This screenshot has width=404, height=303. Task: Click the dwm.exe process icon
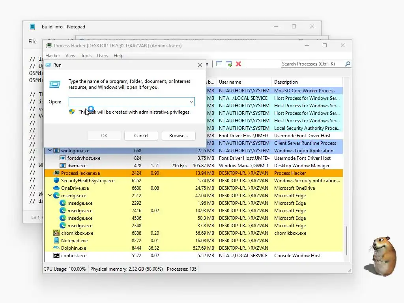click(63, 165)
